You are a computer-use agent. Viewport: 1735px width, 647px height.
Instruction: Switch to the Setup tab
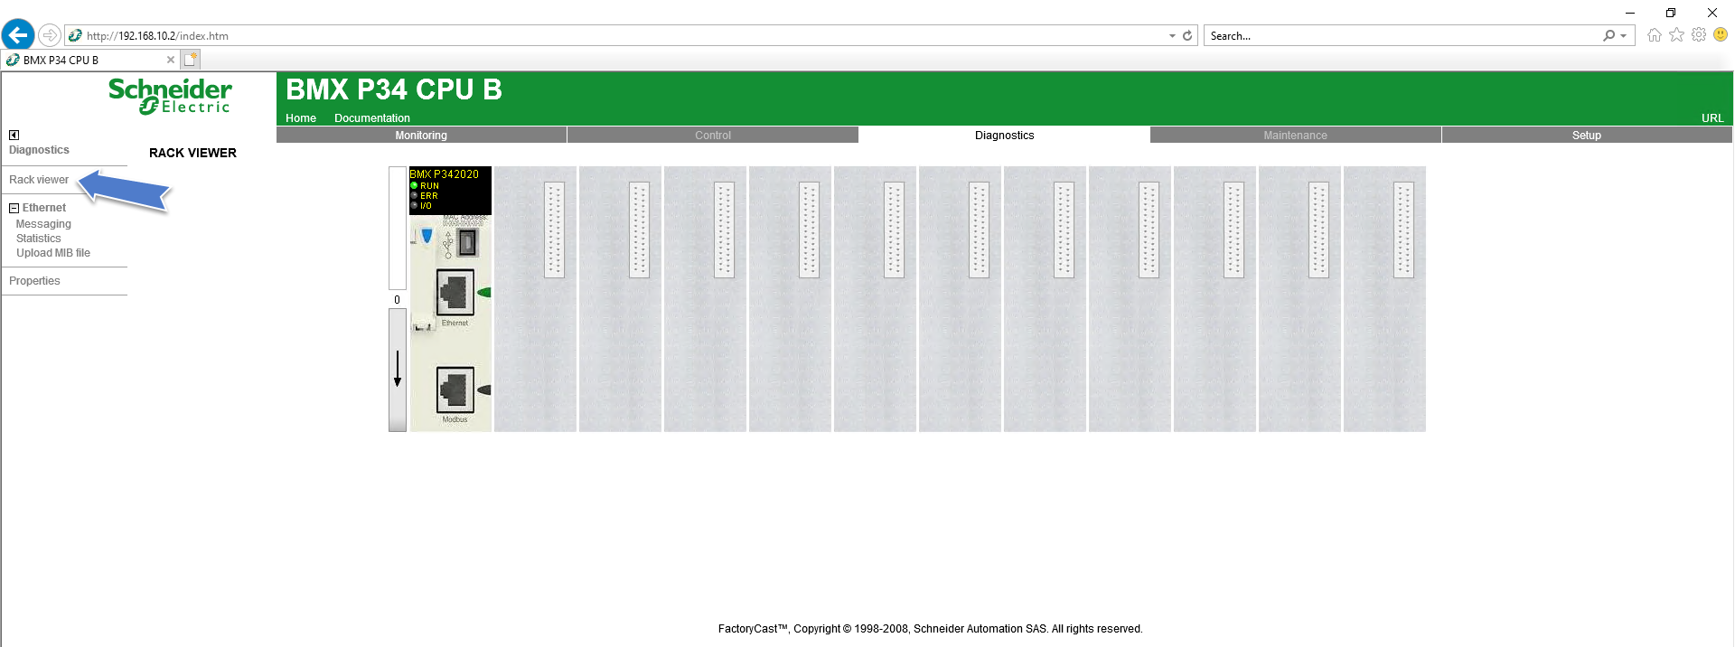1586,136
